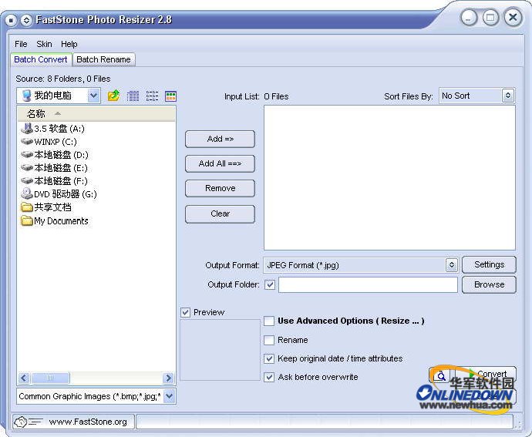
Task: Click the round stop-dot title bar icon
Action: 11,20
